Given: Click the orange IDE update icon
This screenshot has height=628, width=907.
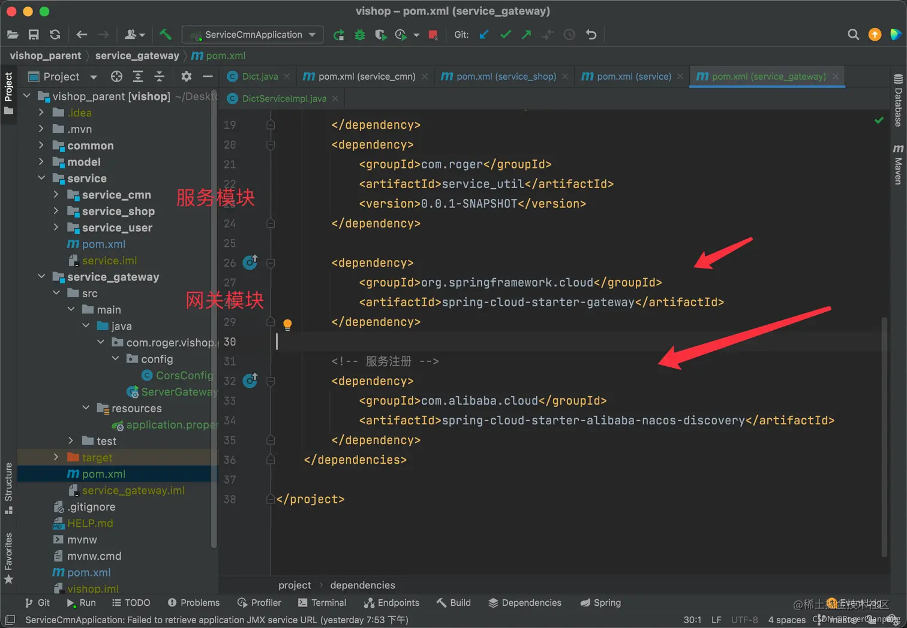Looking at the screenshot, I should (875, 35).
